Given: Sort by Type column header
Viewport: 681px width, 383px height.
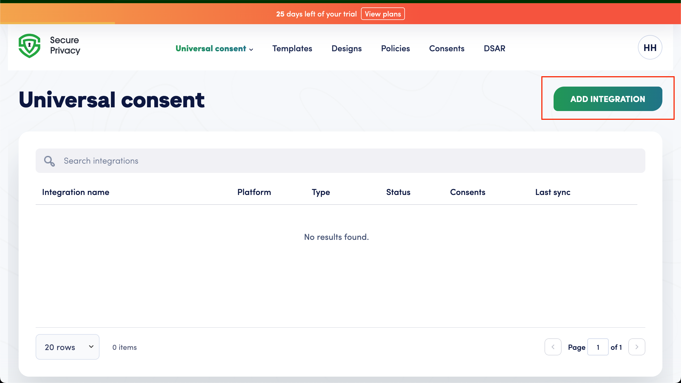Looking at the screenshot, I should (321, 192).
